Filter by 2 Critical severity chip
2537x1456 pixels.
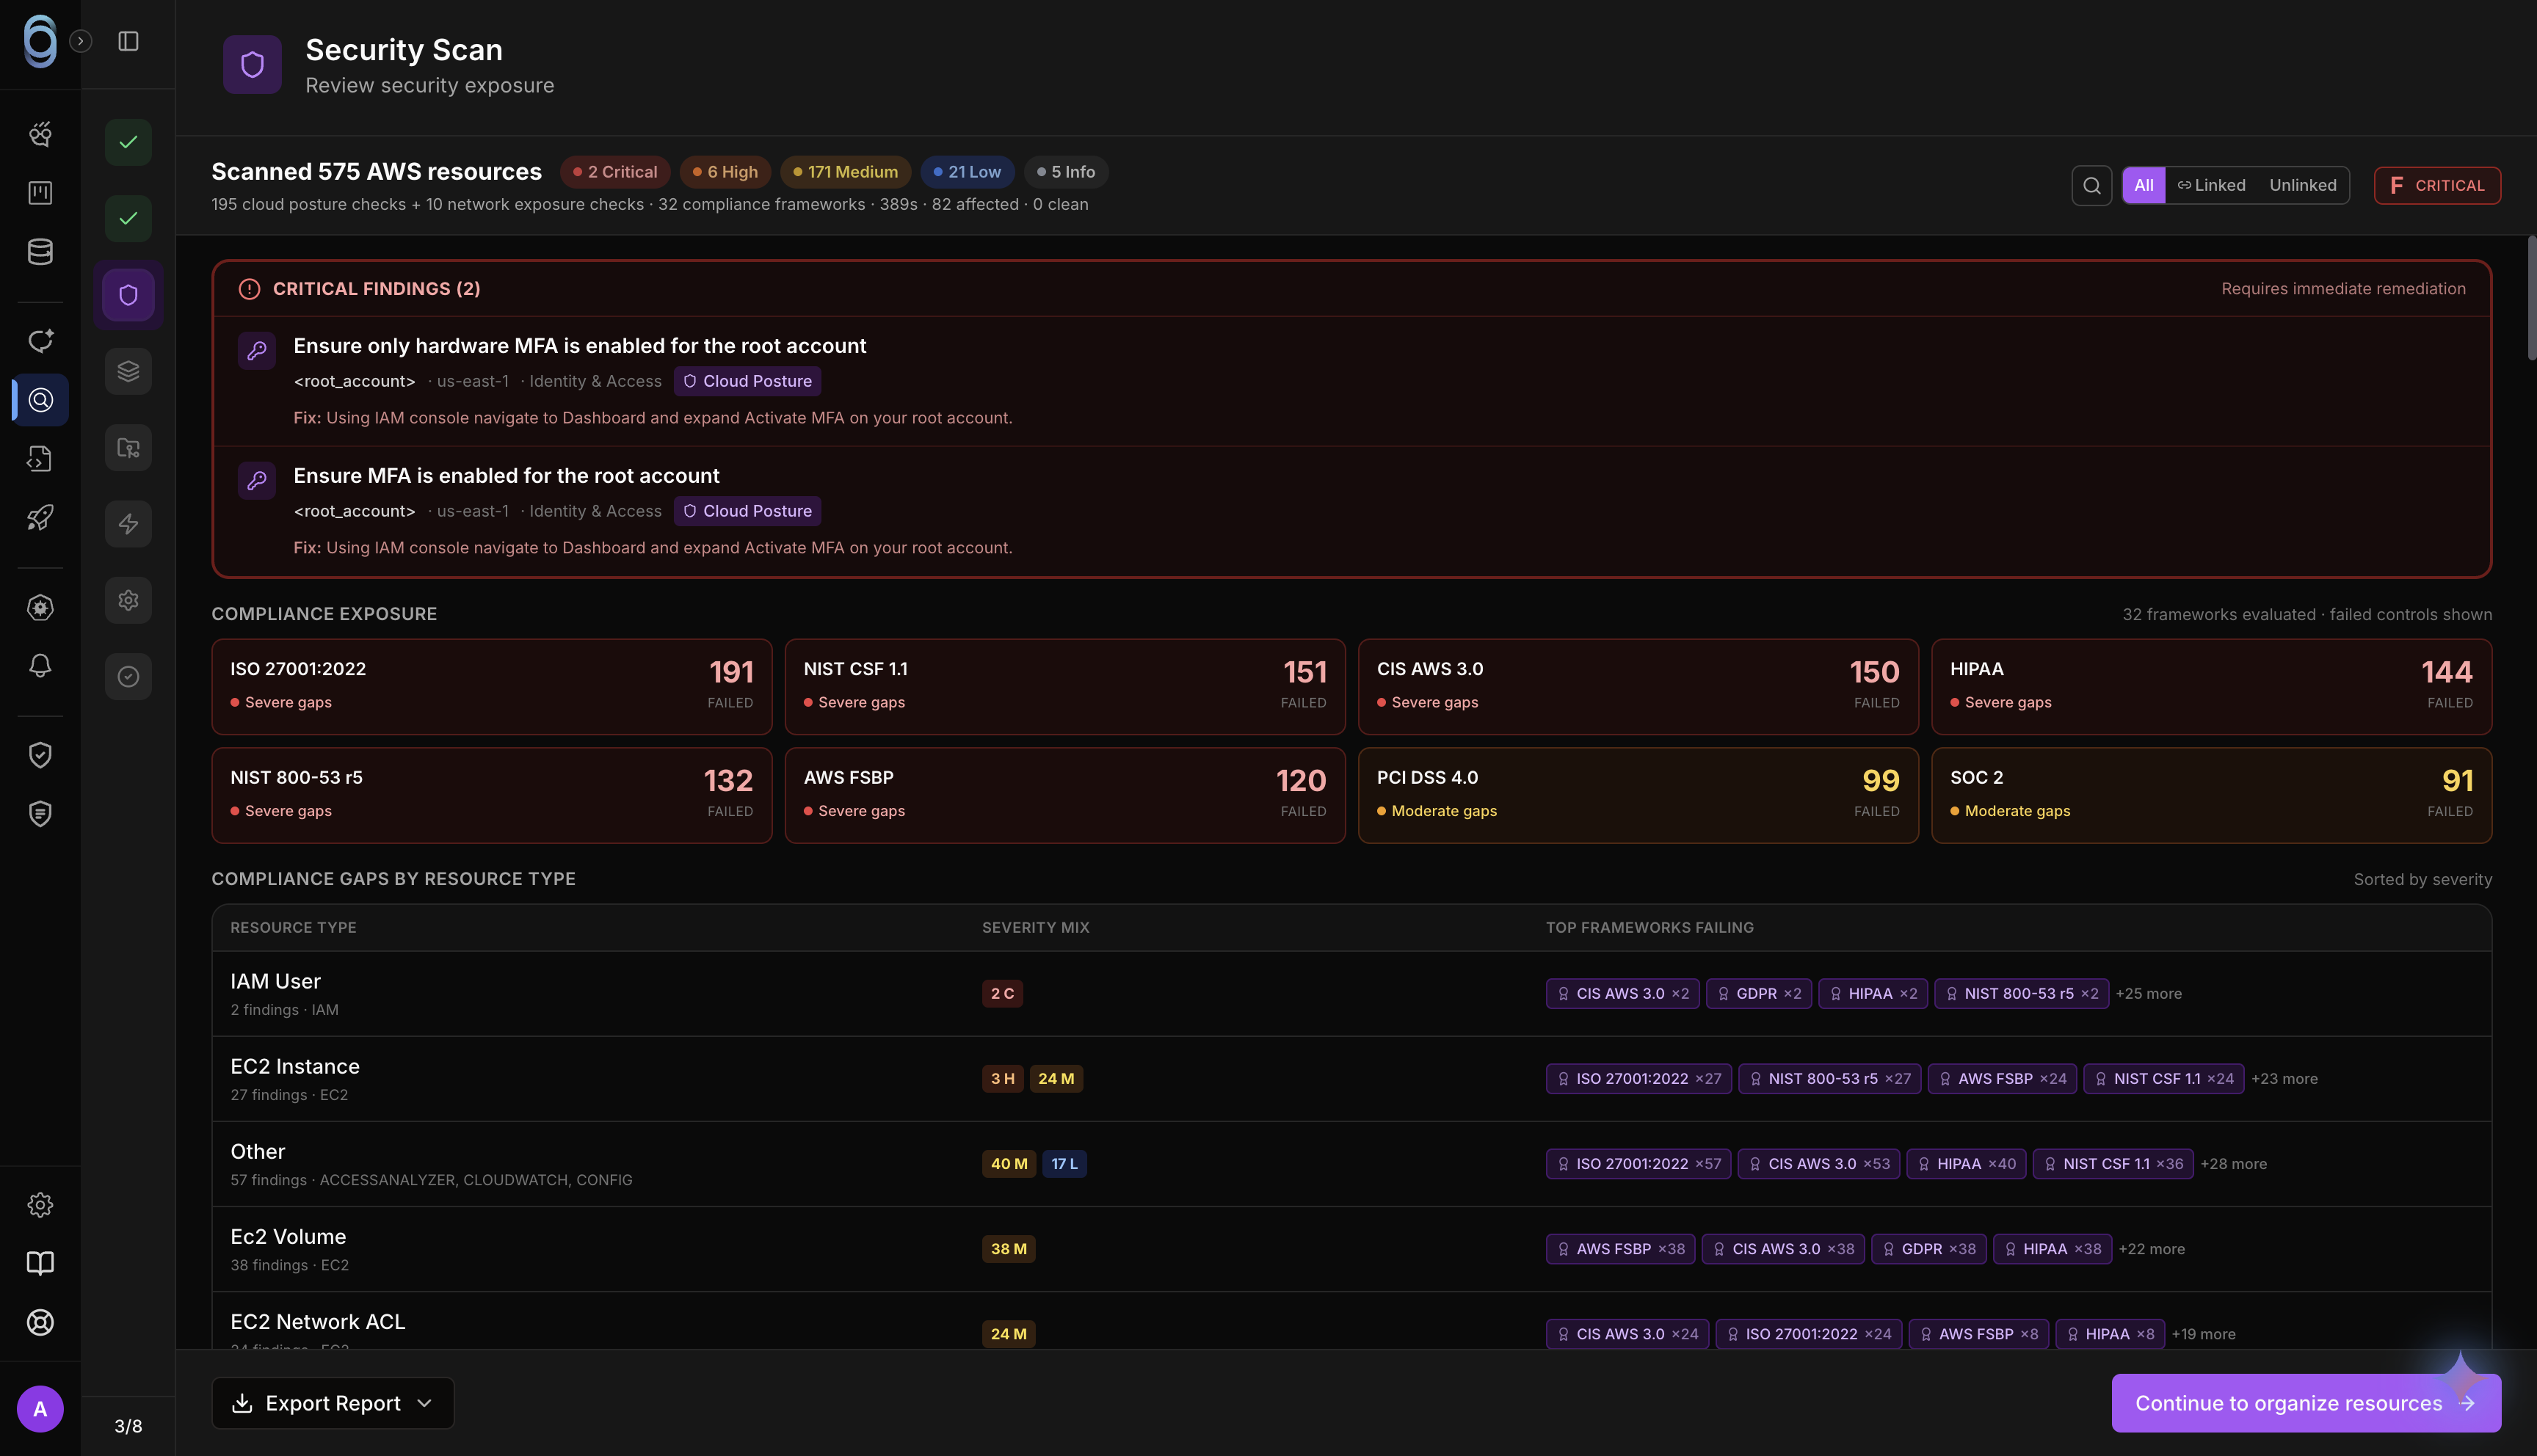(x=616, y=172)
